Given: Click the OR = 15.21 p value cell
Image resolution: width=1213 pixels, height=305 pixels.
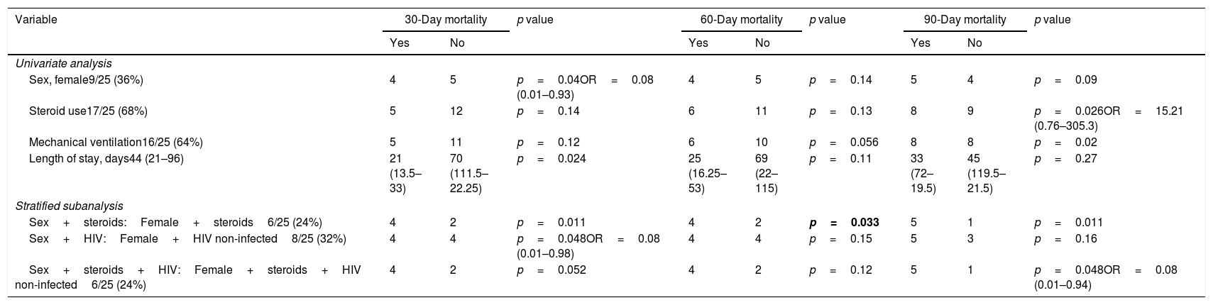Looking at the screenshot, I should 1109,117.
